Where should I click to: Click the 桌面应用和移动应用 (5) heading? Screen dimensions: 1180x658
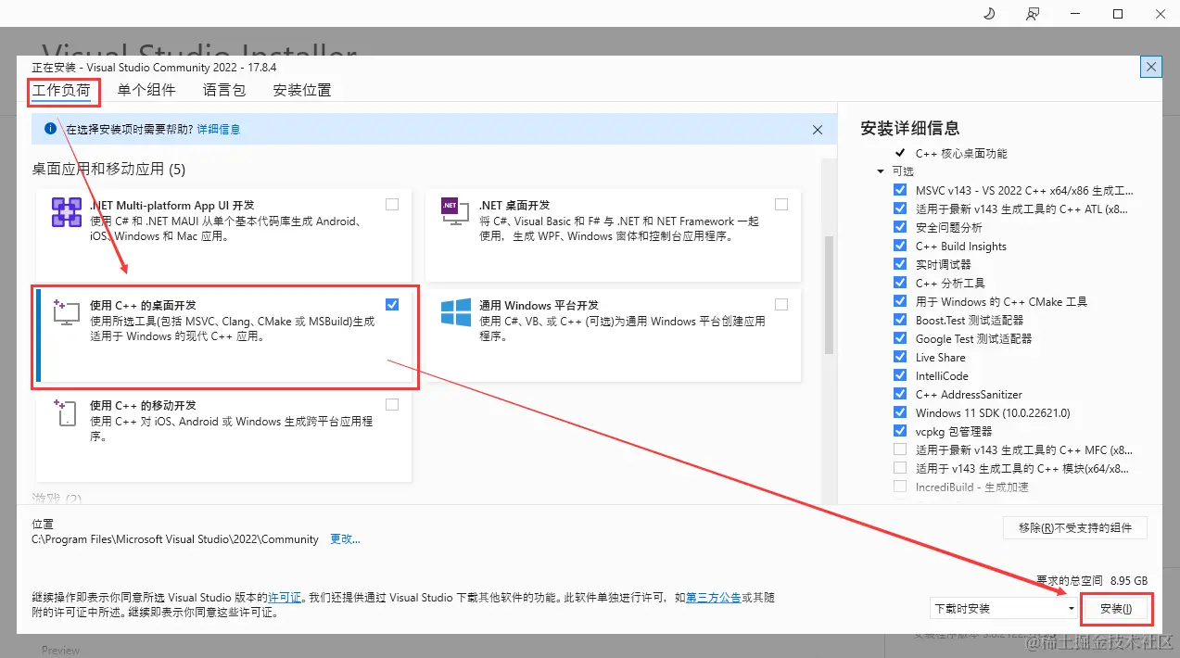pyautogui.click(x=109, y=169)
